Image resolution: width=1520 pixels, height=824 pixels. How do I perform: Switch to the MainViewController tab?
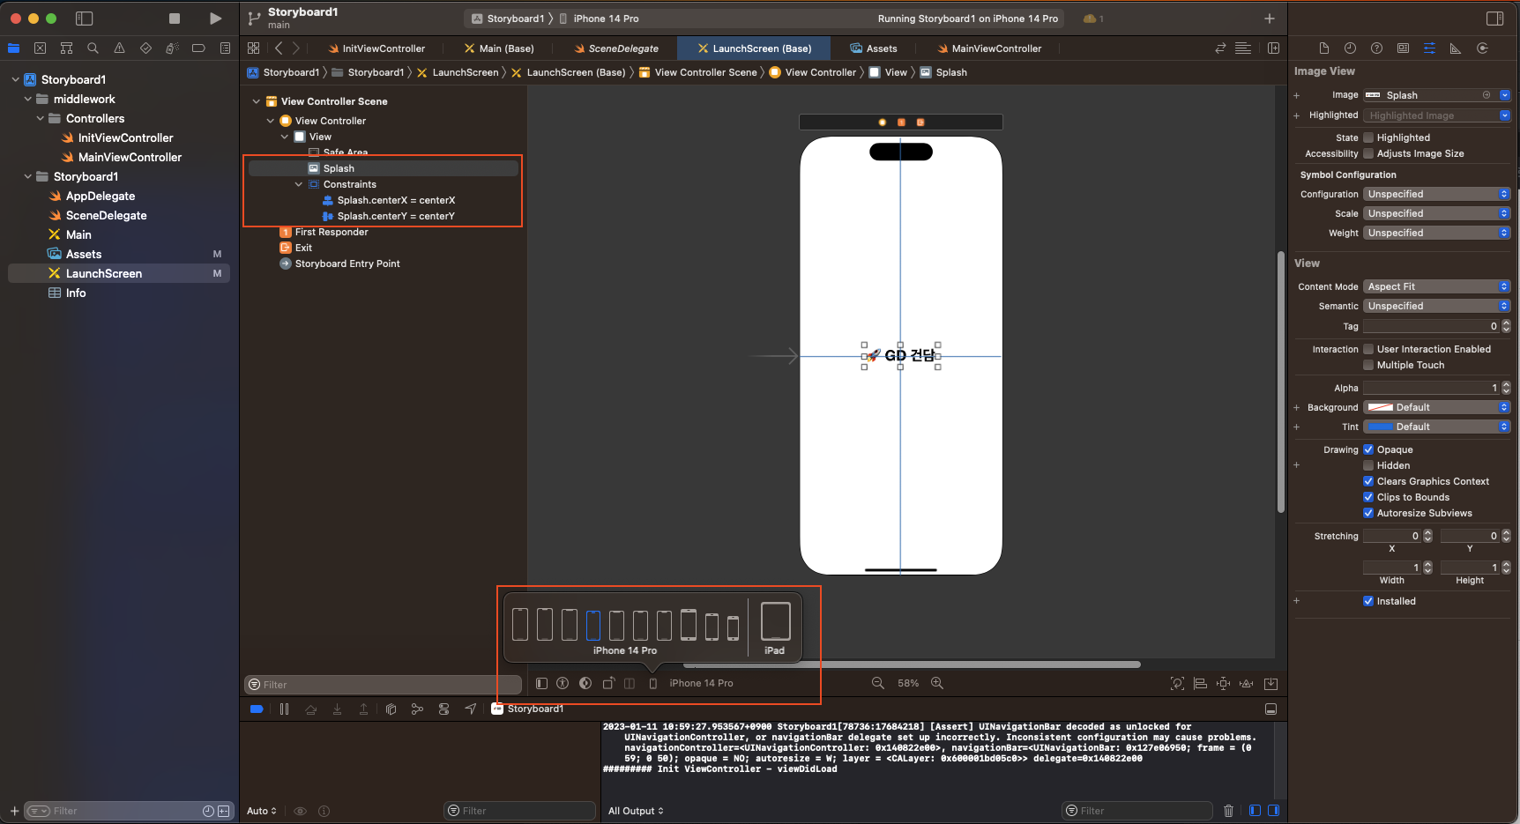pos(989,48)
